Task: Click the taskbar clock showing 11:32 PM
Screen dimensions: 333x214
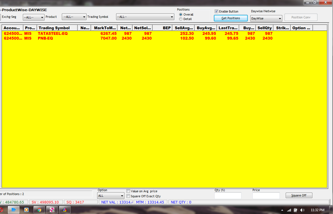Action: [317, 210]
